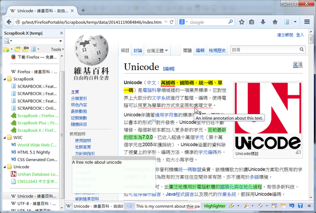Click the 建立帳號 link

tap(285, 35)
